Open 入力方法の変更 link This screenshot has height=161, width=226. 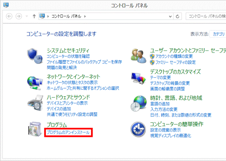click(x=164, y=109)
